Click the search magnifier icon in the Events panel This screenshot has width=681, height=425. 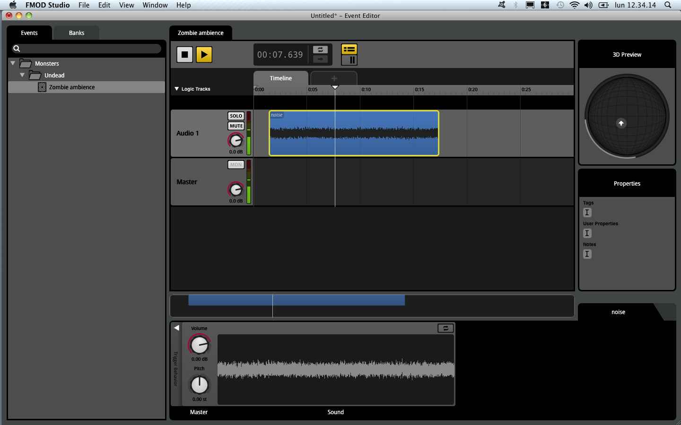pyautogui.click(x=17, y=48)
